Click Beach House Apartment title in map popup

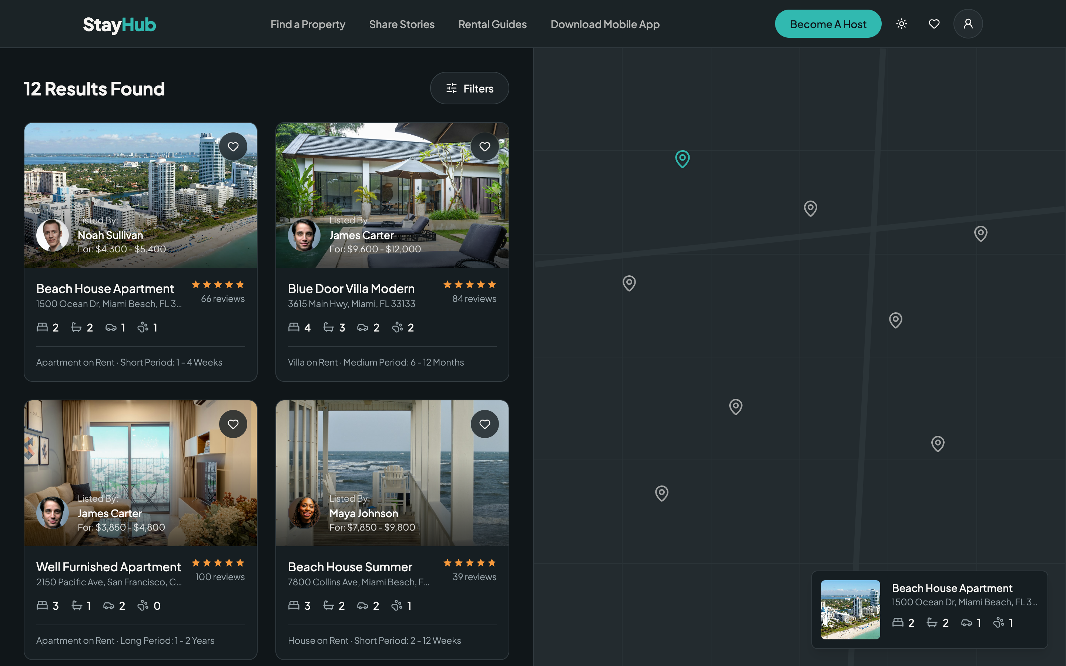click(x=952, y=588)
